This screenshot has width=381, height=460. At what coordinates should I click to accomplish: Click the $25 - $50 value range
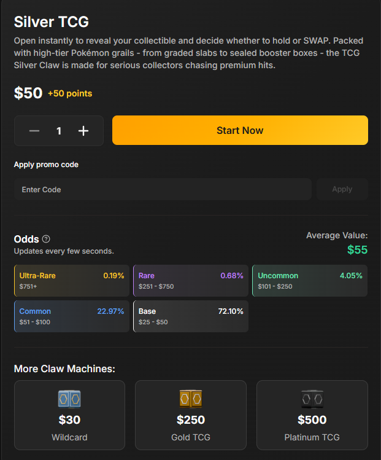(x=153, y=322)
